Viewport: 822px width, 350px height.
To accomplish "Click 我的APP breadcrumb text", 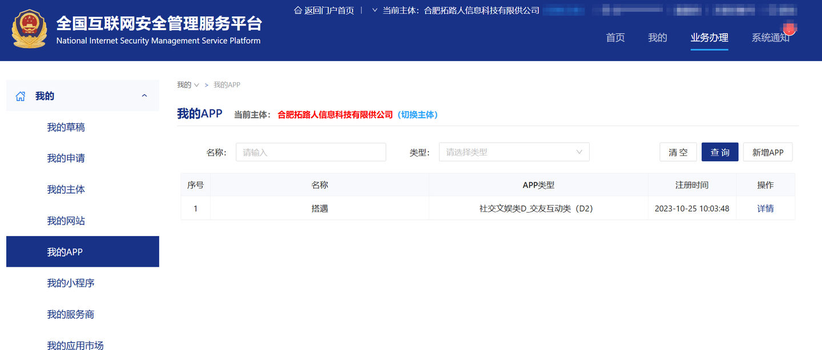I will pos(227,85).
